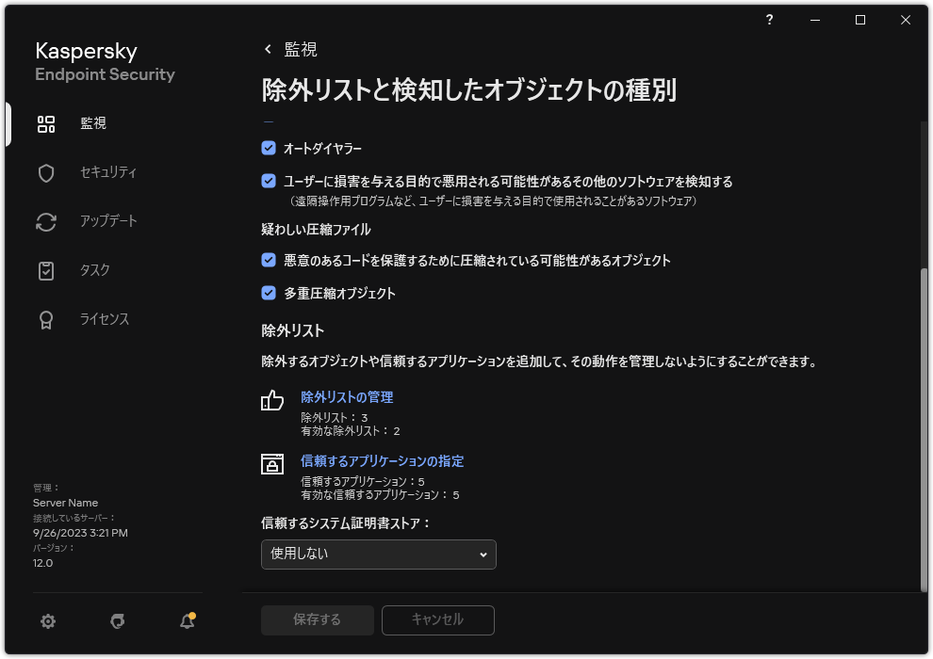This screenshot has height=659, width=933.
Task: Click the 保存する button
Action: coord(317,620)
